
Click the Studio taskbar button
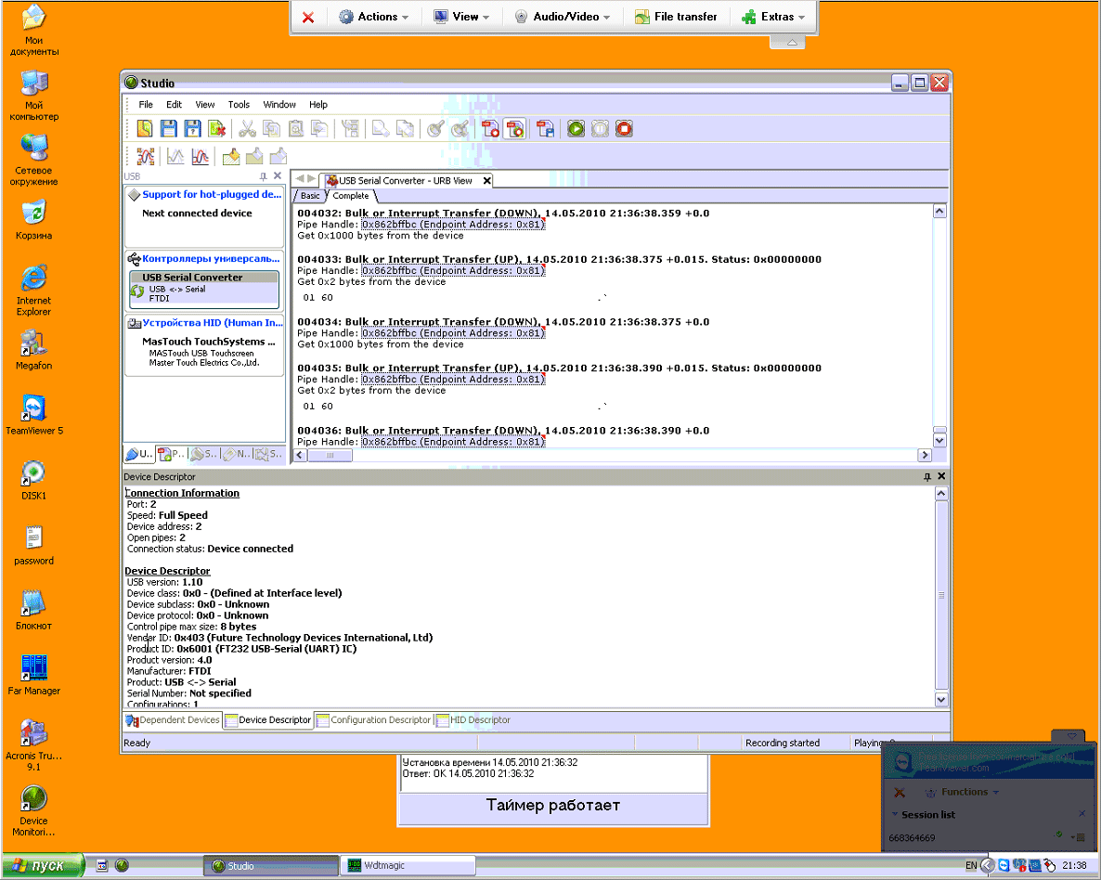click(271, 865)
